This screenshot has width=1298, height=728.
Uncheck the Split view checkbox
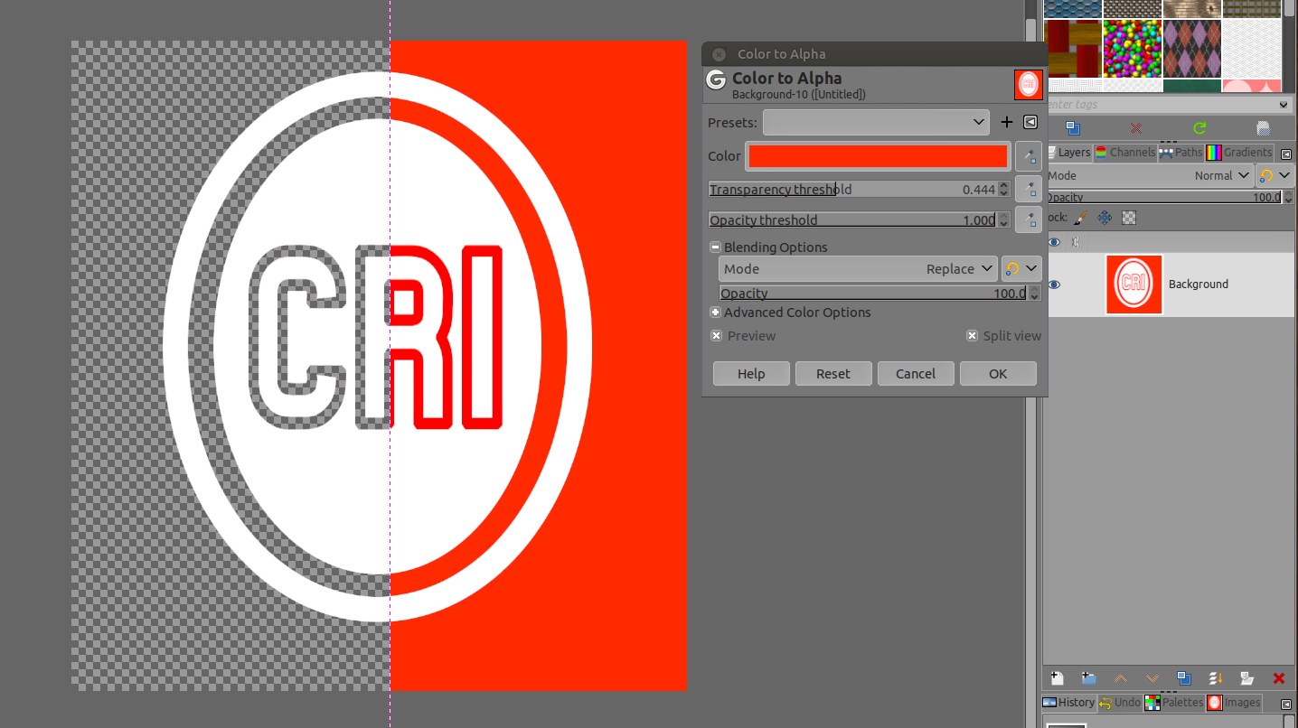972,336
